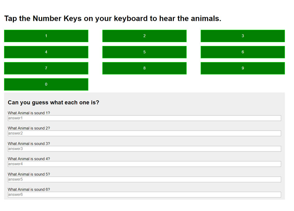
Task: Click the green 0 button
Action: 46,85
